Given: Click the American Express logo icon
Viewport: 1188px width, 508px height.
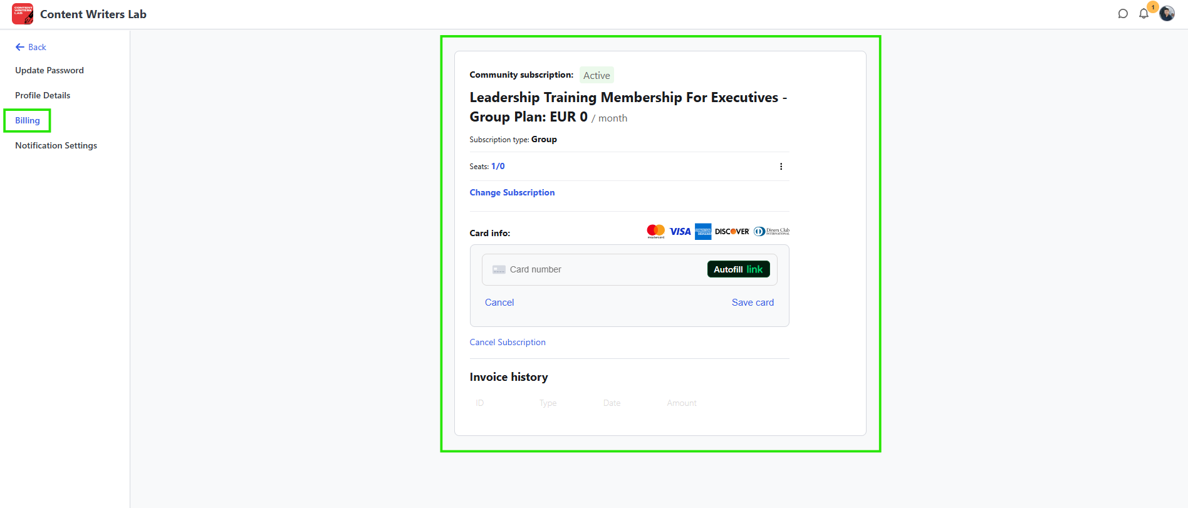Looking at the screenshot, I should click(x=703, y=232).
